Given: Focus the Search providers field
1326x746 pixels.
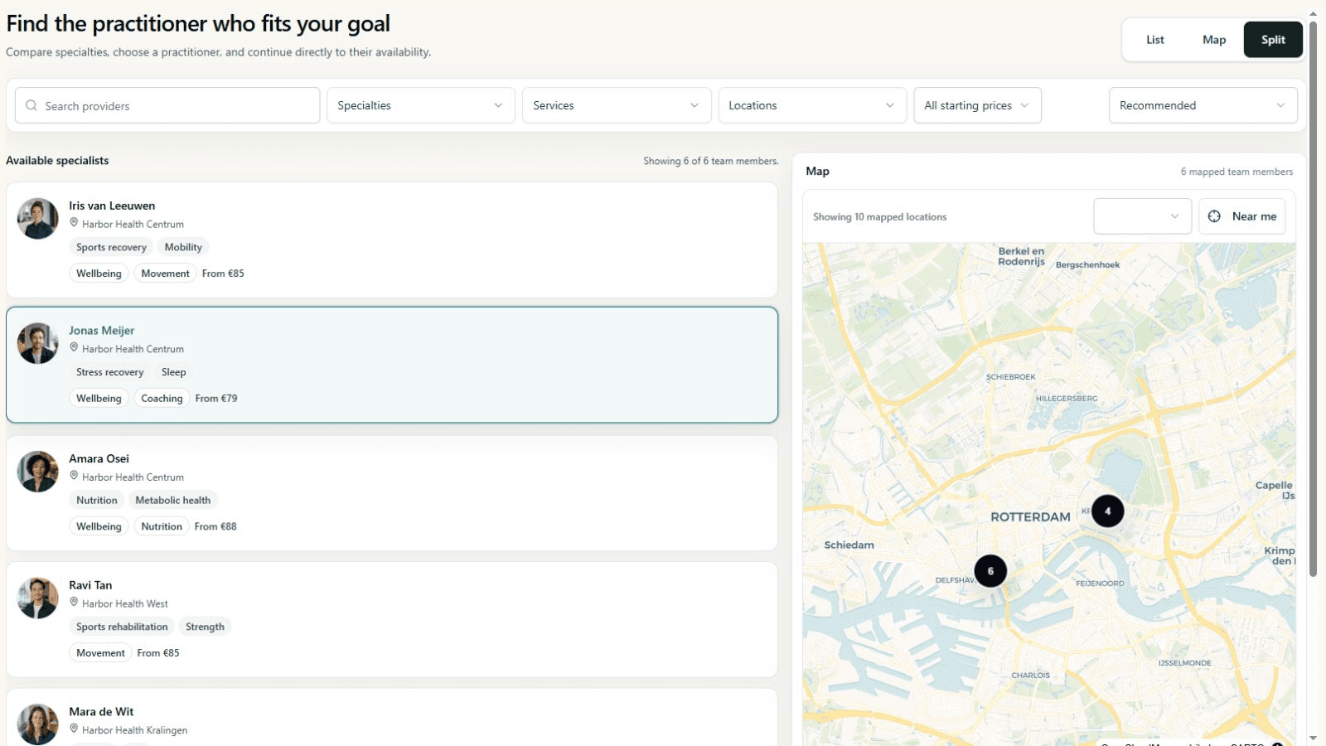Looking at the screenshot, I should 167,105.
